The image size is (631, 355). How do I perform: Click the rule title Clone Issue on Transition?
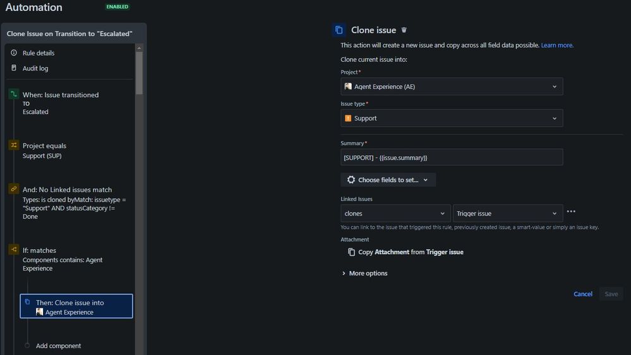[69, 33]
